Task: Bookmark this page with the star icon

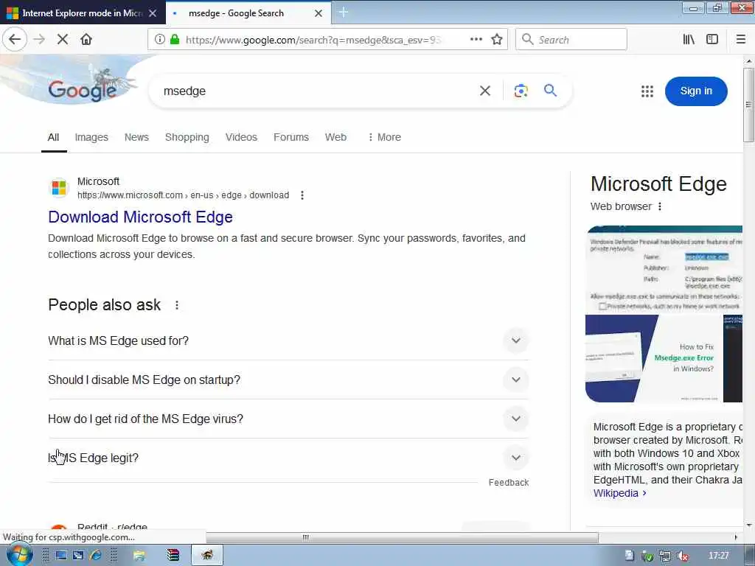Action: [x=497, y=40]
